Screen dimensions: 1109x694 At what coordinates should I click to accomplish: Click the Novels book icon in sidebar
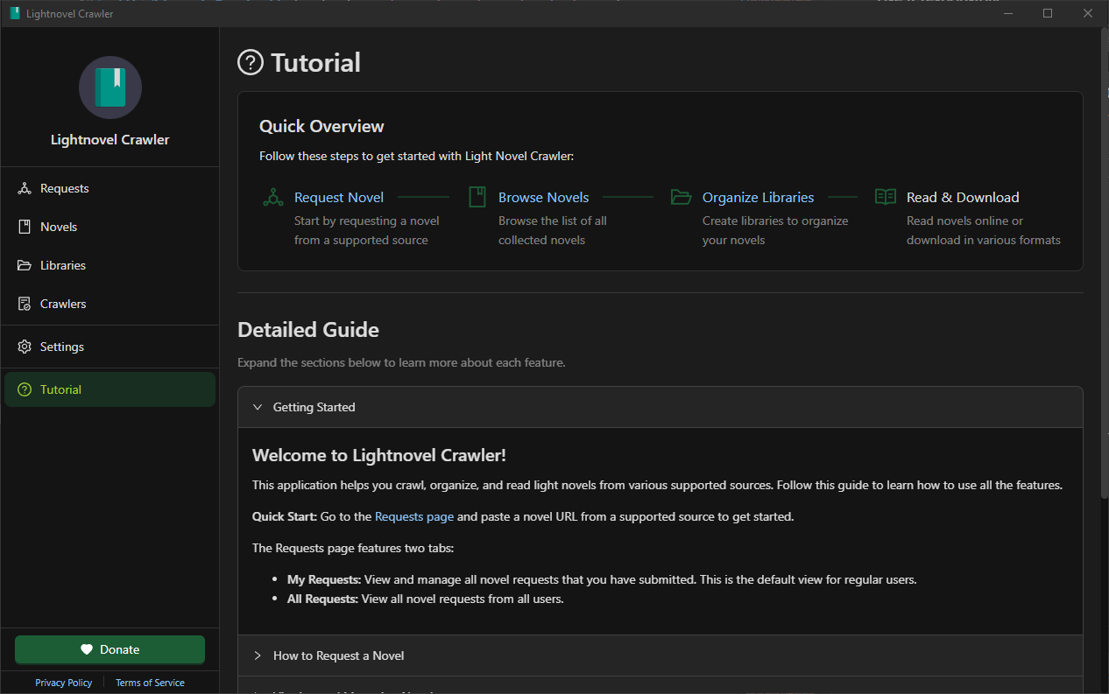click(25, 227)
